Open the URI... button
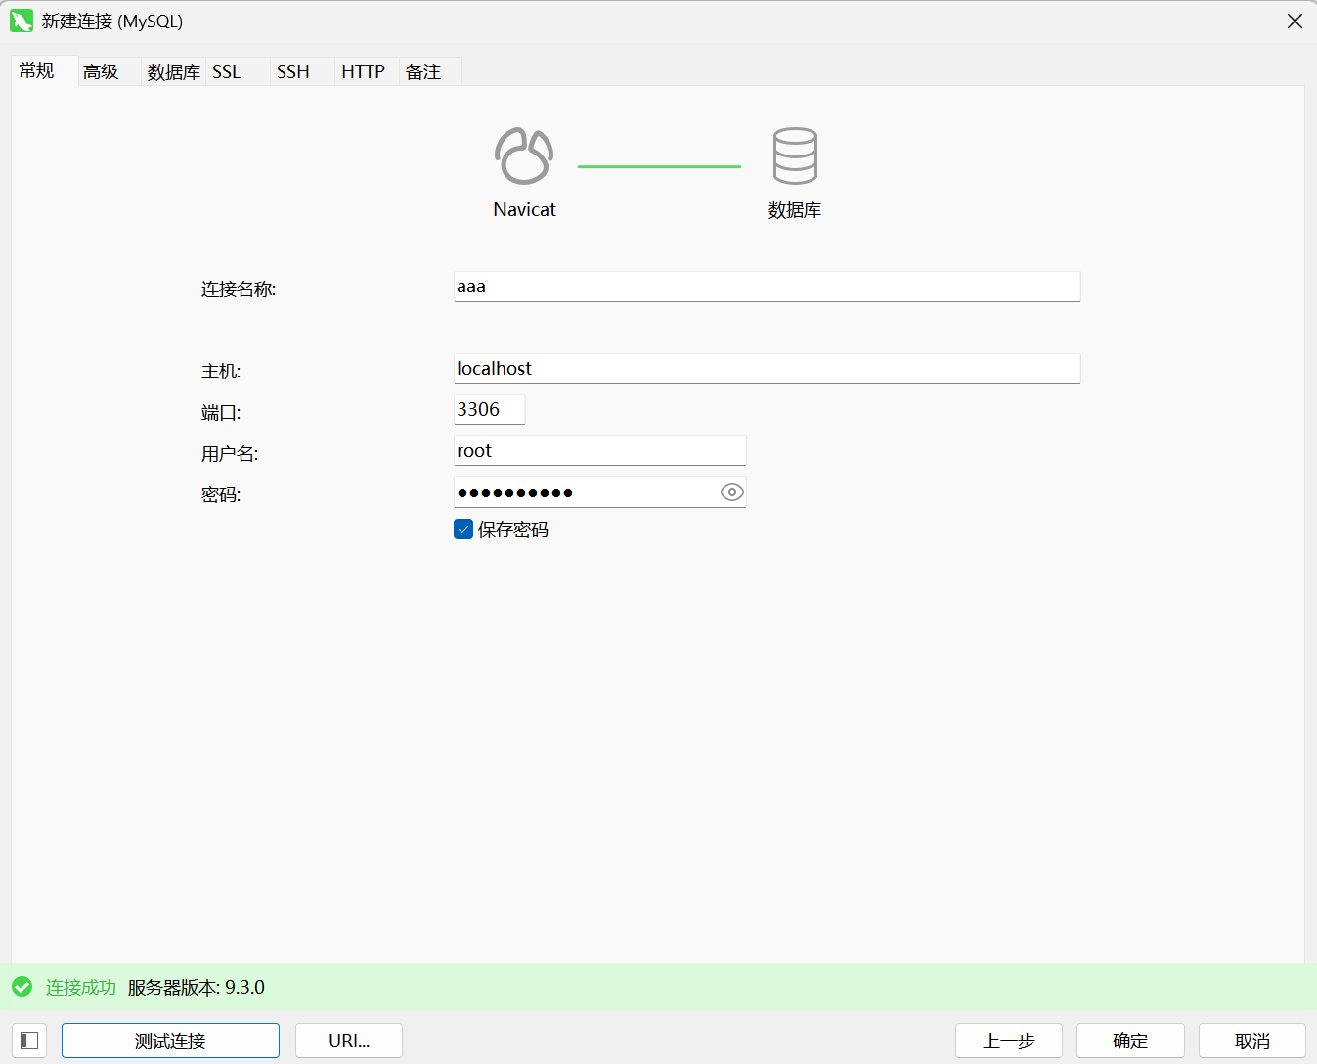This screenshot has height=1064, width=1317. (x=349, y=1041)
